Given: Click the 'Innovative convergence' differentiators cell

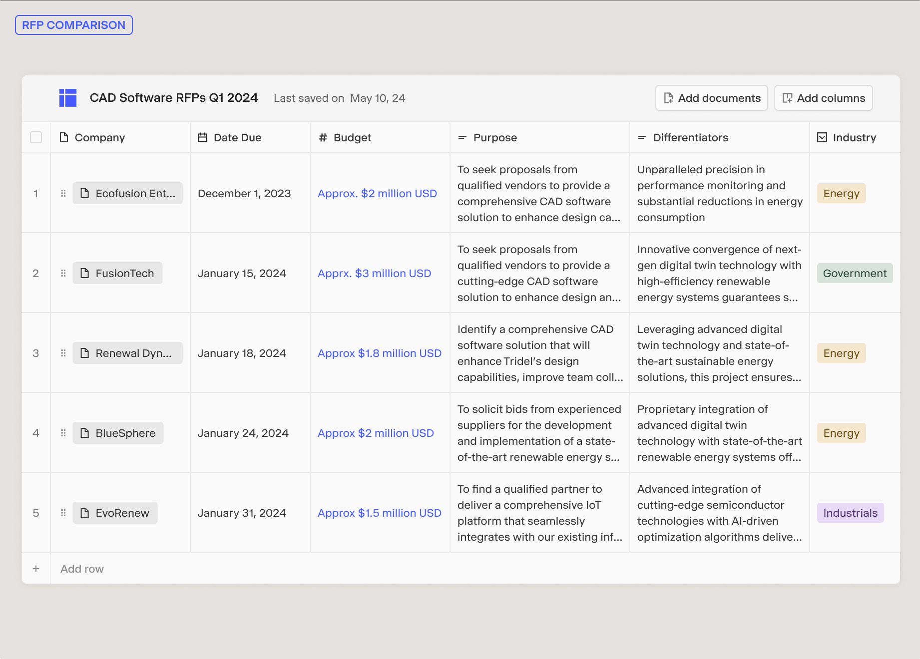Looking at the screenshot, I should click(x=719, y=273).
